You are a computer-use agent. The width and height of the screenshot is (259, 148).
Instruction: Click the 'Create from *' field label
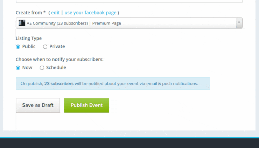[31, 13]
